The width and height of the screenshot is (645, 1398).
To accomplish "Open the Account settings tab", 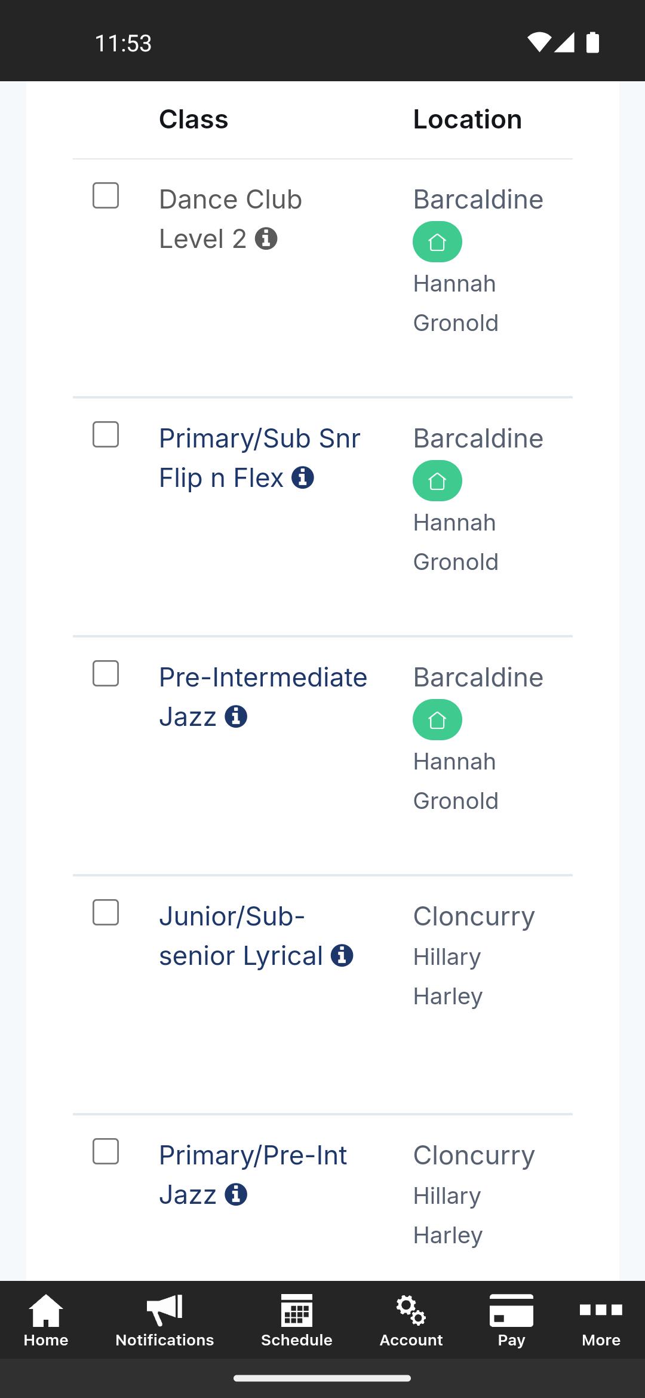I will coord(411,1320).
